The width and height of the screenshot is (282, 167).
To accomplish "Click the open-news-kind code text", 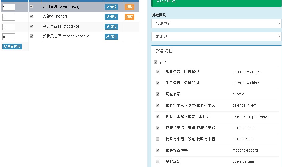I will tap(246, 83).
